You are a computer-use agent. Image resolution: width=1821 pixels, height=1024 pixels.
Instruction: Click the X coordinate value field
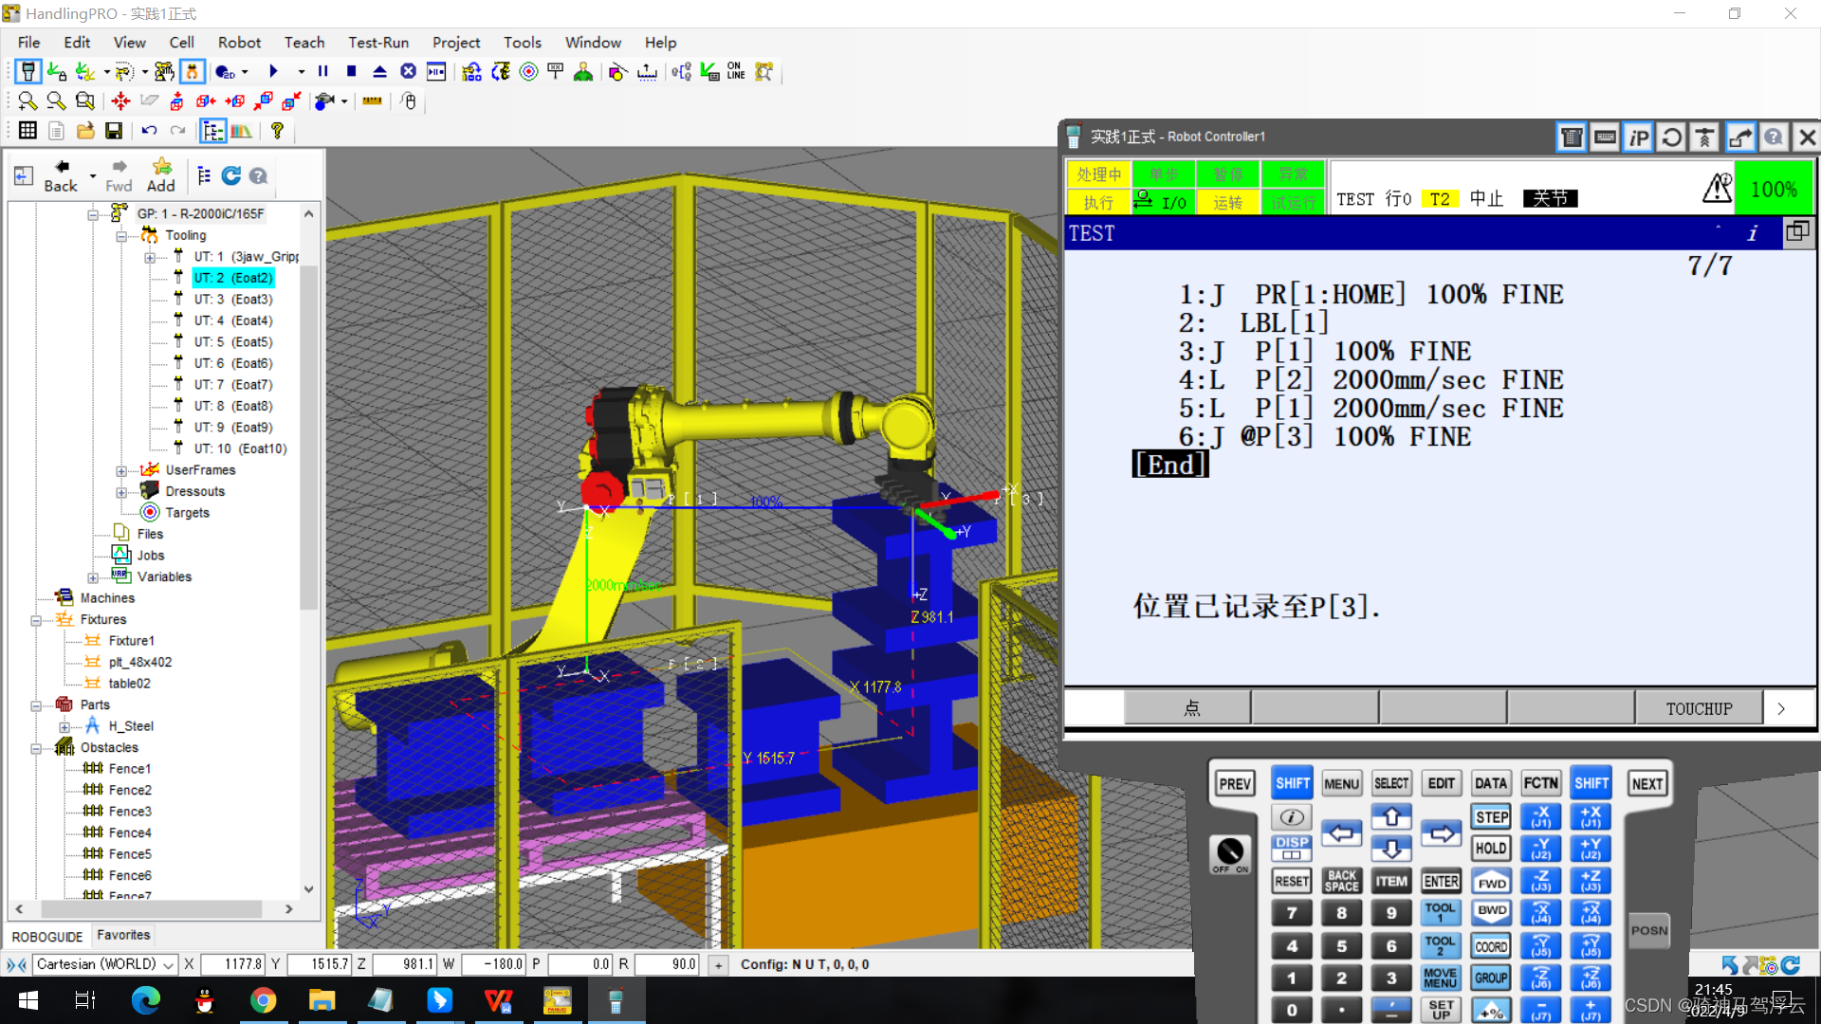click(232, 964)
